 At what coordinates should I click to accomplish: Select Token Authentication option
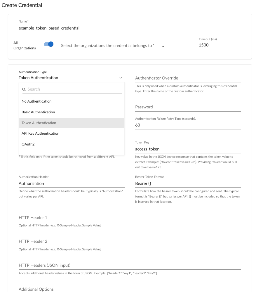[x=39, y=123]
